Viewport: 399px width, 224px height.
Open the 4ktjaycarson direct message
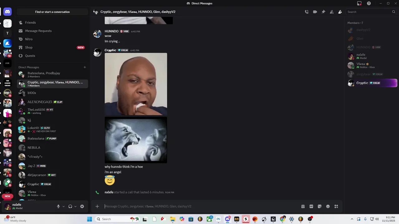point(52,175)
